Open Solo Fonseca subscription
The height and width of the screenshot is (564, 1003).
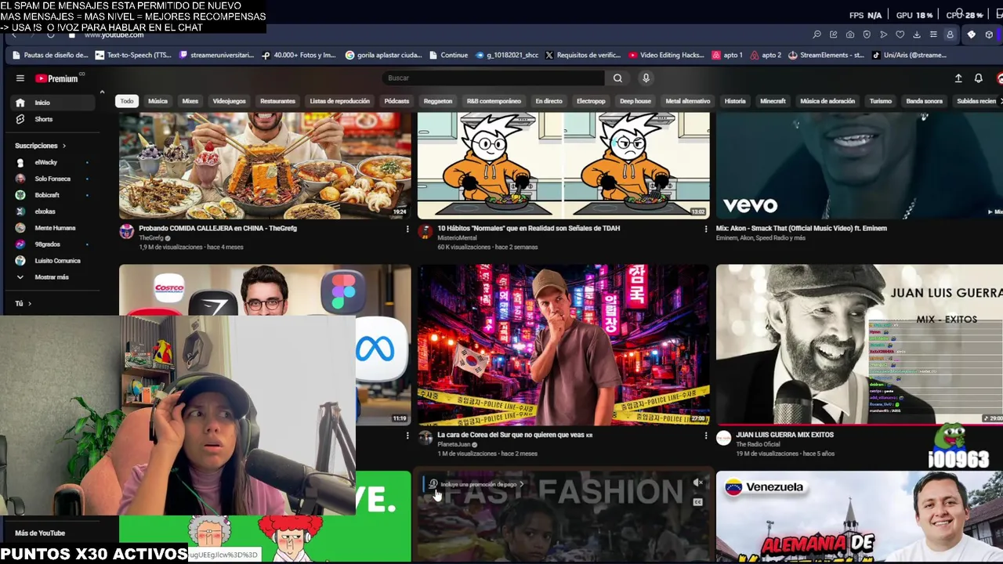tap(51, 179)
